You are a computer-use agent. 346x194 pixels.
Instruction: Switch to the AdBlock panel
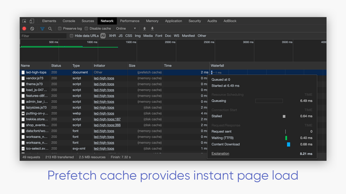[x=230, y=21]
